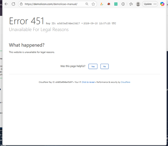168x146 pixels.
Task: Click 'Unavailable For Legal Reasons' subtitle
Action: [x=39, y=30]
